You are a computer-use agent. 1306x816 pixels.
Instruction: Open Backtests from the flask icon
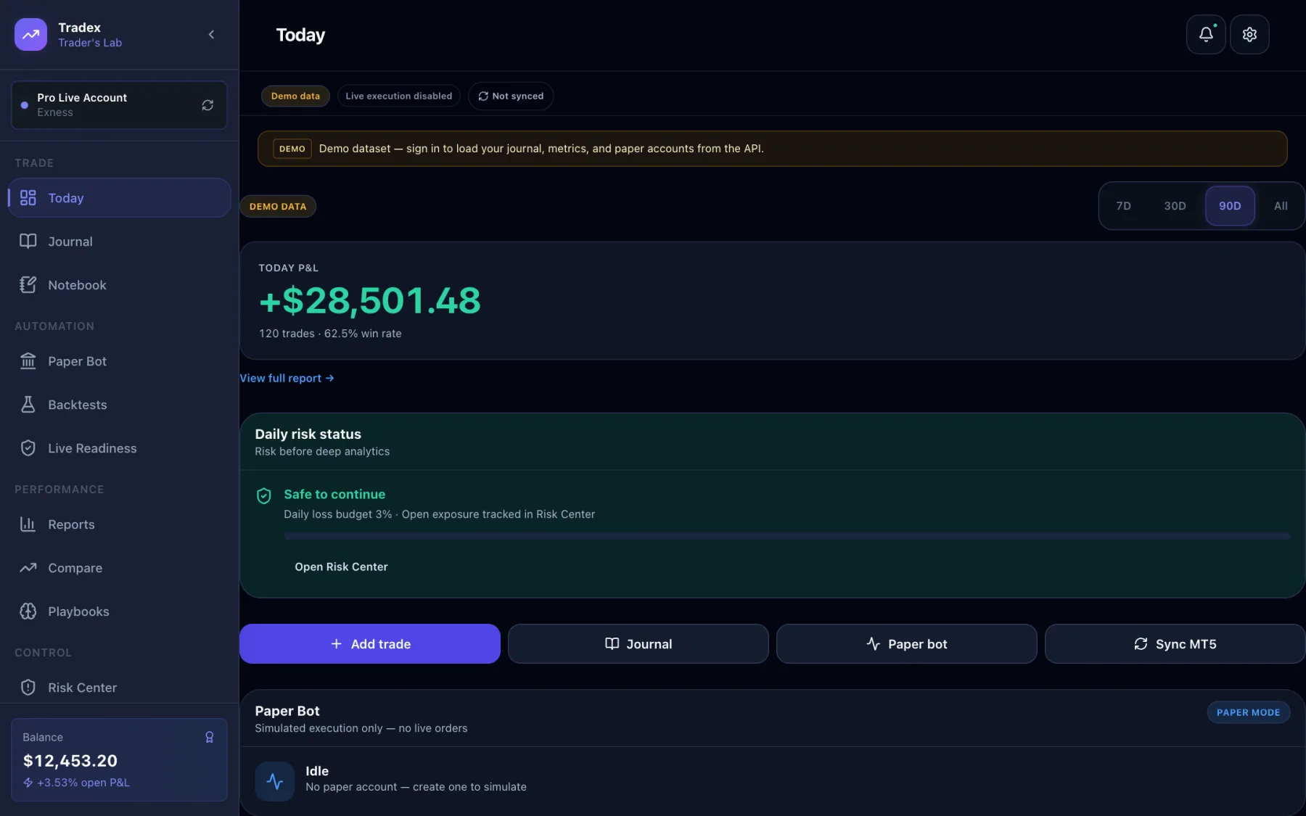(28, 405)
